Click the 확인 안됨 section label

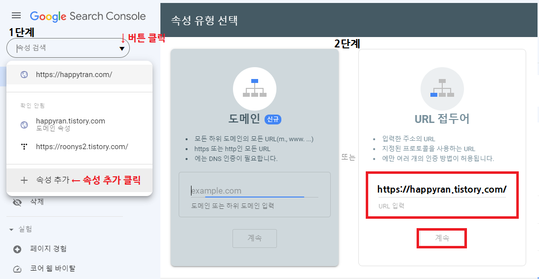(33, 105)
